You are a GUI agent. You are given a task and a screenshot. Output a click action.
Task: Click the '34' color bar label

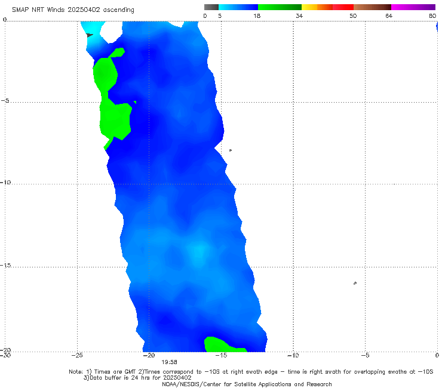click(x=299, y=16)
